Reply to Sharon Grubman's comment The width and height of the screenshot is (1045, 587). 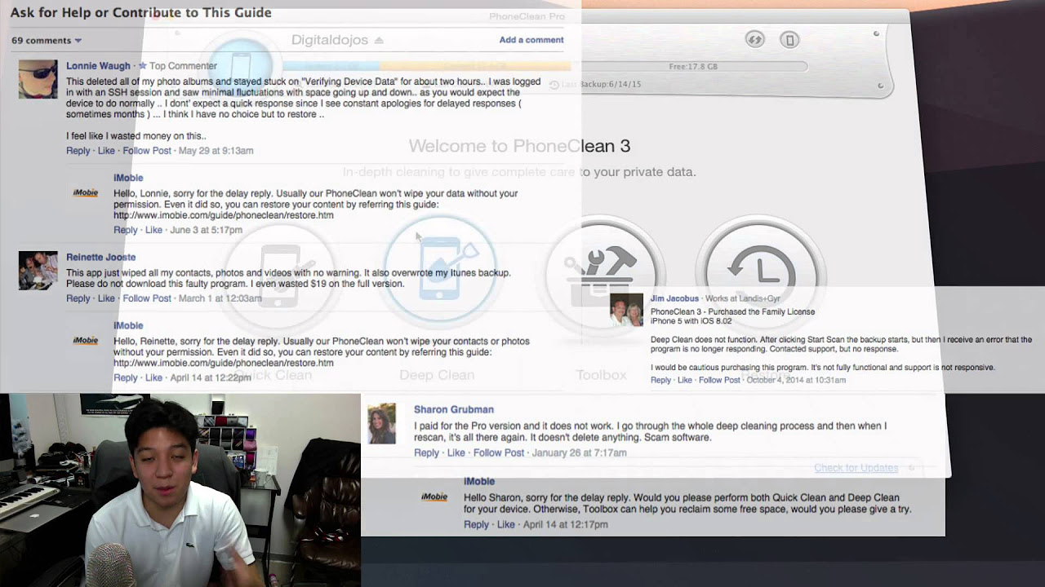[x=426, y=452]
